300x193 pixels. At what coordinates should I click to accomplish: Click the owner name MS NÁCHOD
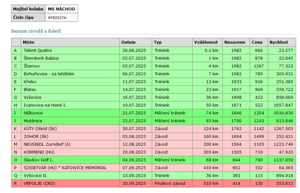coord(61,9)
